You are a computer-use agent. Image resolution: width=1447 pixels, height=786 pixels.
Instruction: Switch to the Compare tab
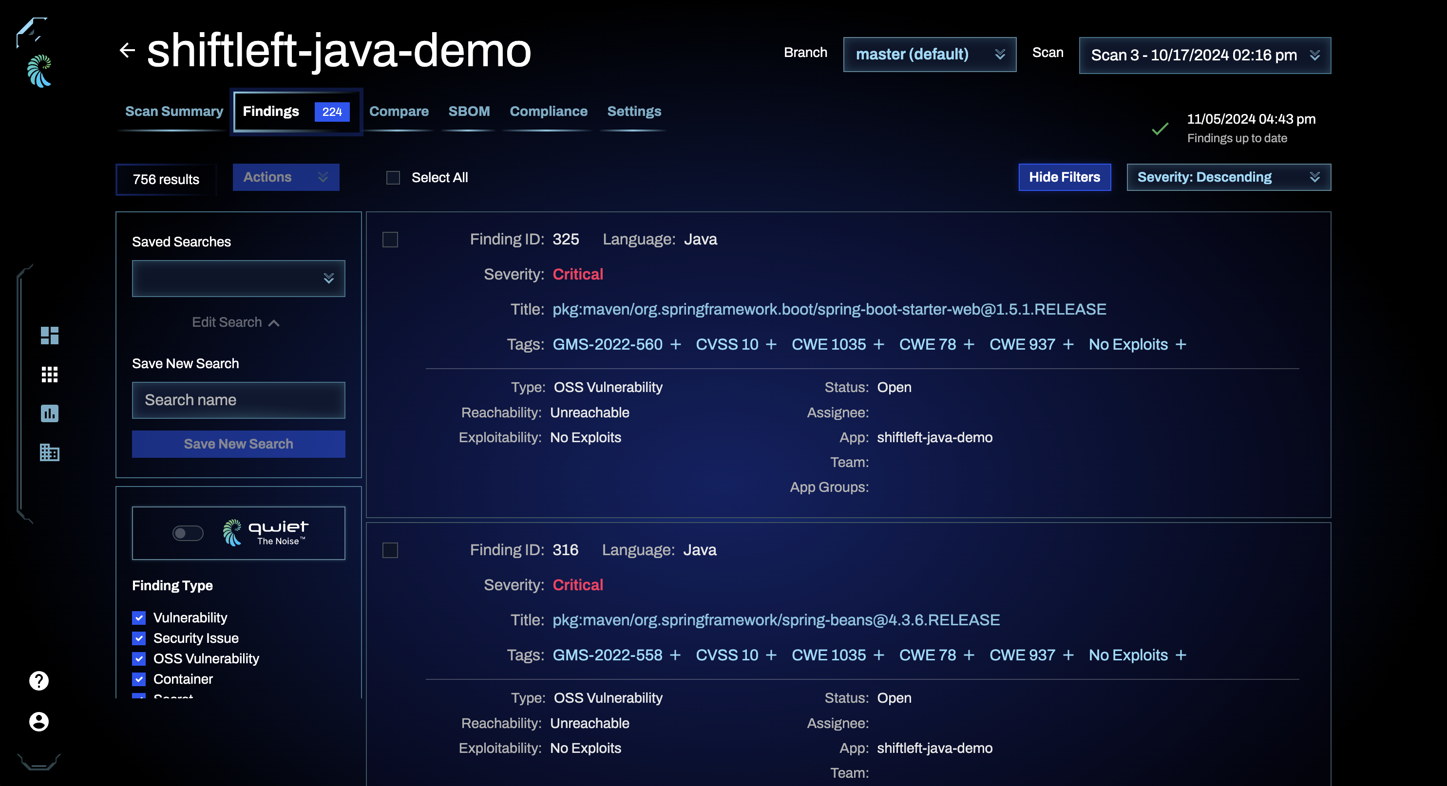(x=399, y=111)
